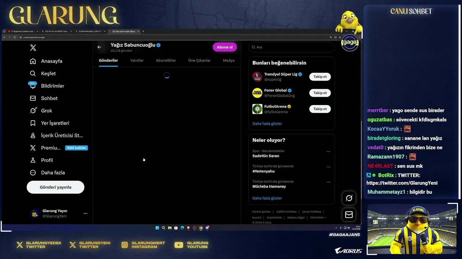
Task: Open Bildirimler bell icon with badge
Action: (x=33, y=85)
